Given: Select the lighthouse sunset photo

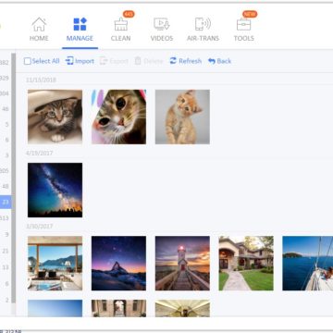Looking at the screenshot, I should point(182,264).
